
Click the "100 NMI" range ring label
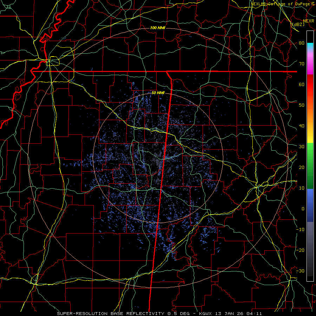[x=158, y=28]
